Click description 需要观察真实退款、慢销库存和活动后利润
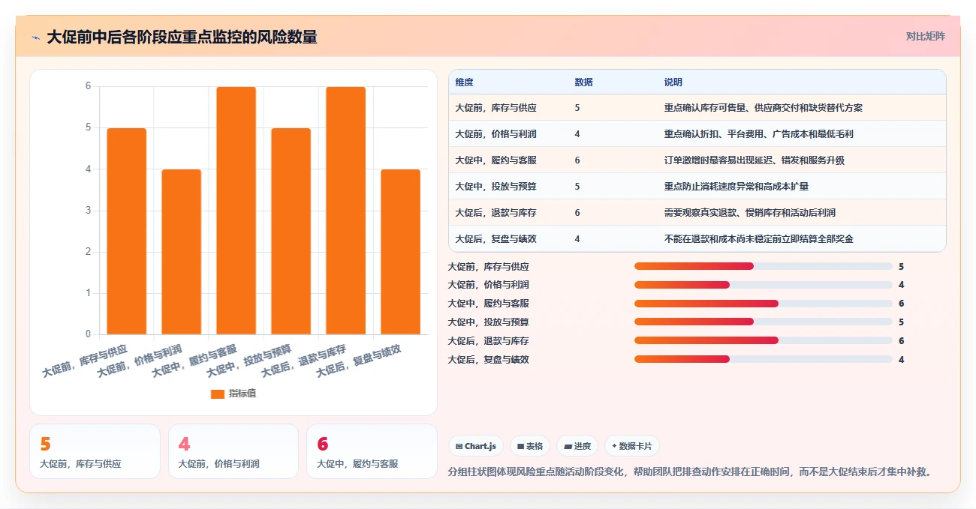 (x=750, y=212)
